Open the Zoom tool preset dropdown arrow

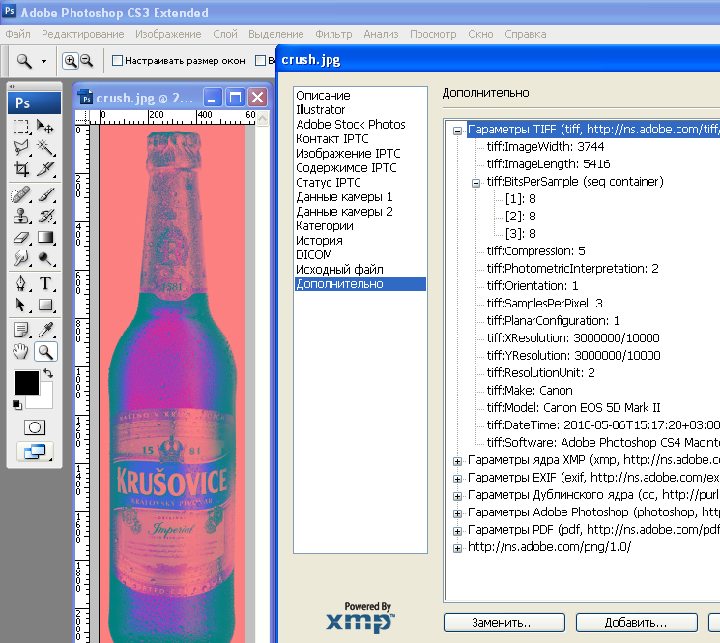43,61
